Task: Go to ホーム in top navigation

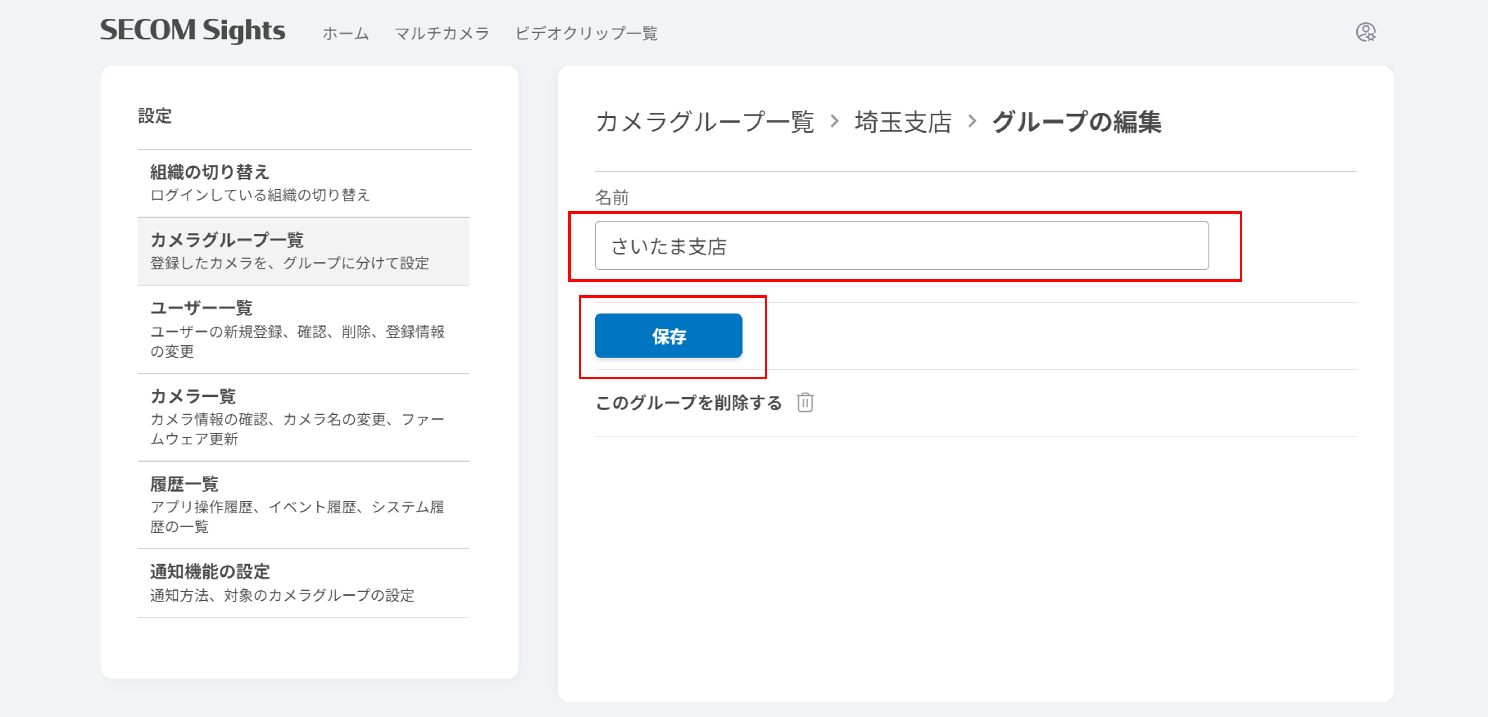Action: coord(345,34)
